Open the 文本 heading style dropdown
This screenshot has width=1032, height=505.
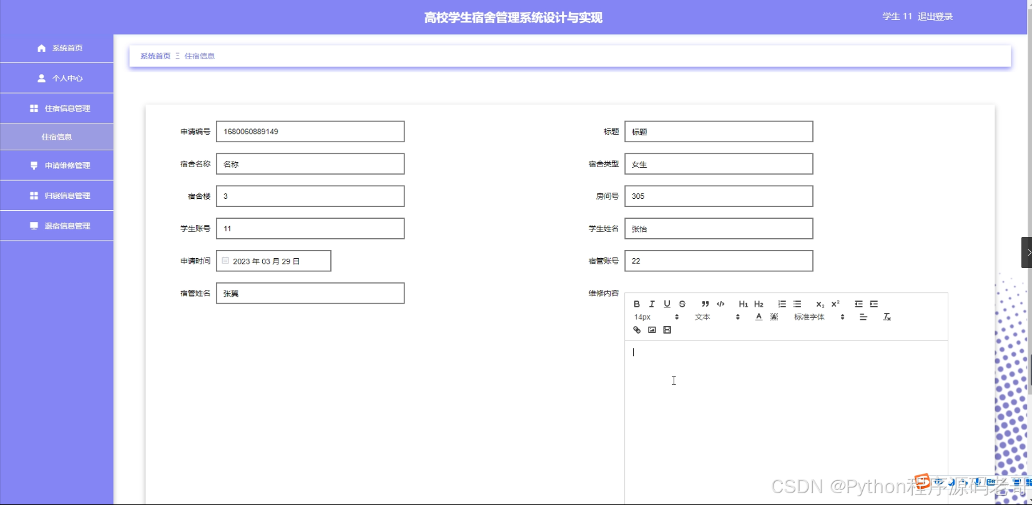coord(717,317)
